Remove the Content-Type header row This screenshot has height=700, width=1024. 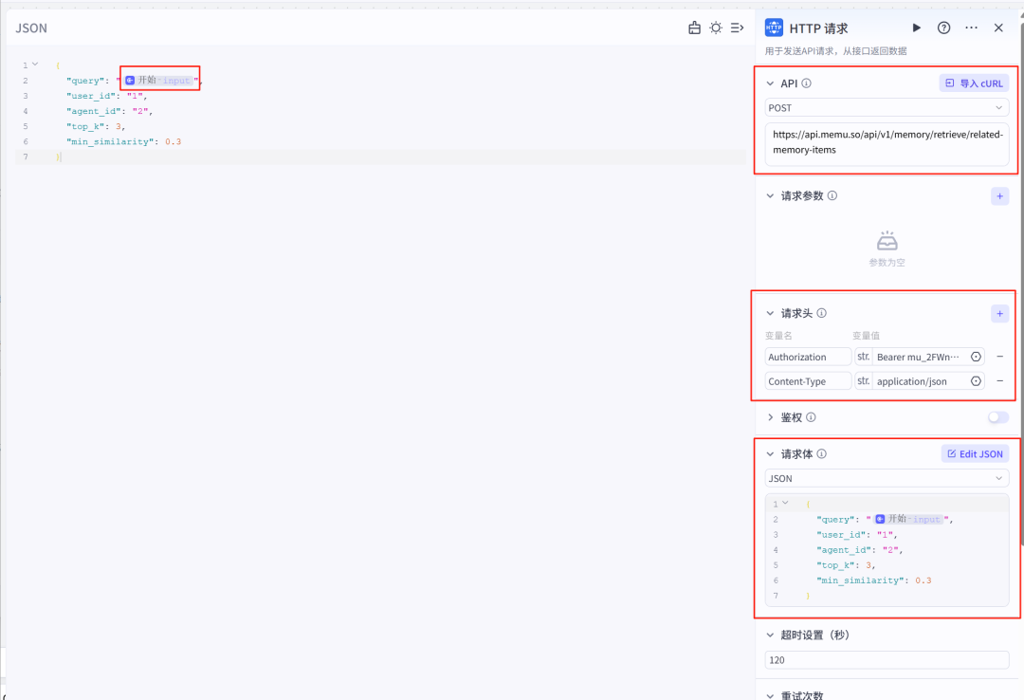point(1000,380)
